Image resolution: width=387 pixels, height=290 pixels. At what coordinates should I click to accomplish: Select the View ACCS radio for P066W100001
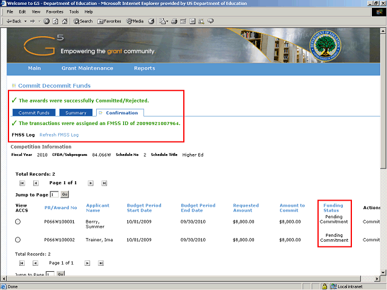(x=18, y=222)
